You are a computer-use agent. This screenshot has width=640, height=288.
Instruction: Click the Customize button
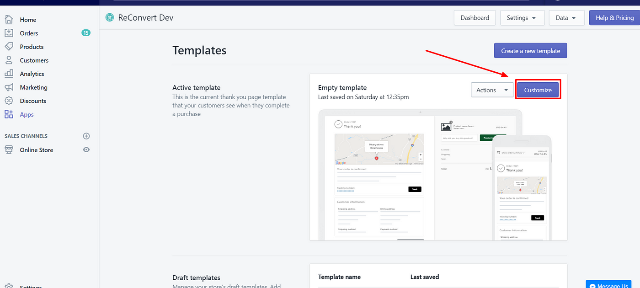pos(538,90)
